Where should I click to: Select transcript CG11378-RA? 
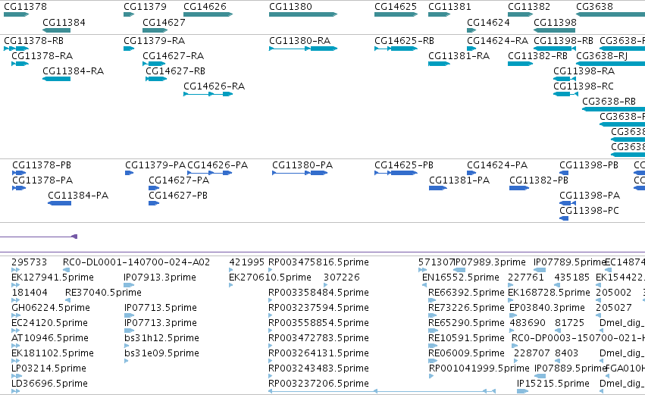click(x=42, y=56)
